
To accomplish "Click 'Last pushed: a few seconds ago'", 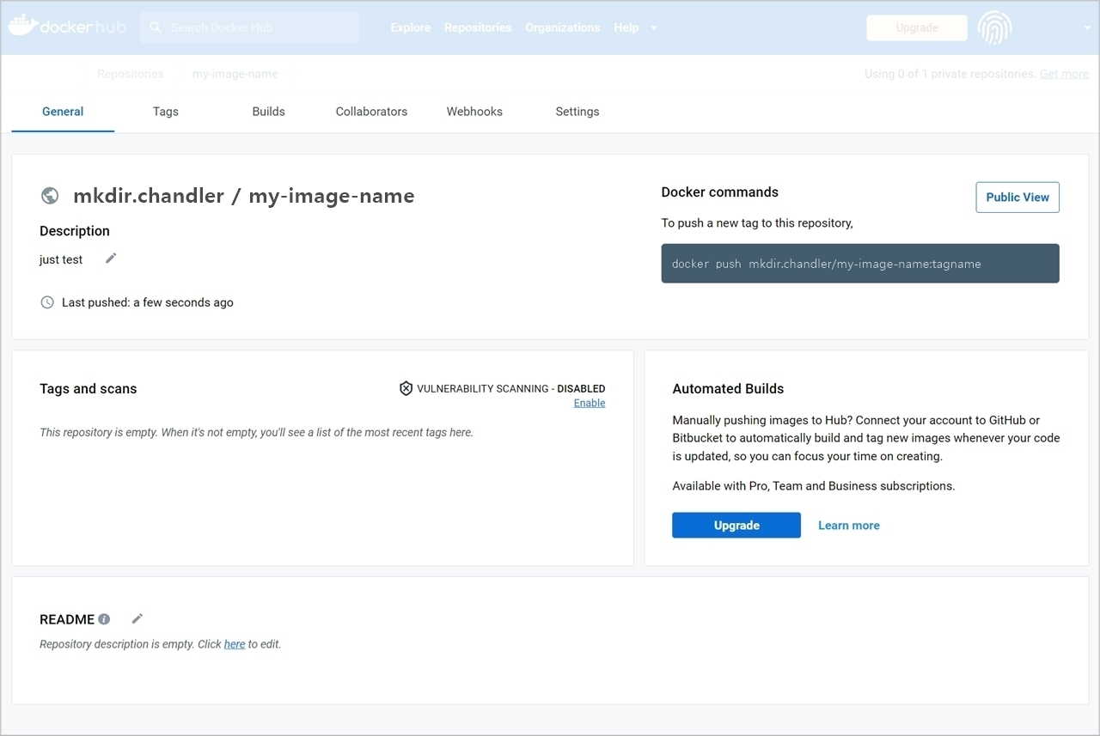I will 148,302.
